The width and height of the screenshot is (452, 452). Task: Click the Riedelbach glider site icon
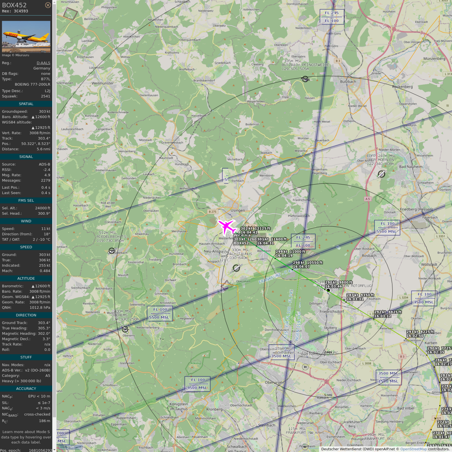pos(112,250)
